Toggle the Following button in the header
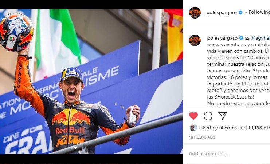Image resolution: width=270 pixels, height=164 pixels. click(x=259, y=12)
